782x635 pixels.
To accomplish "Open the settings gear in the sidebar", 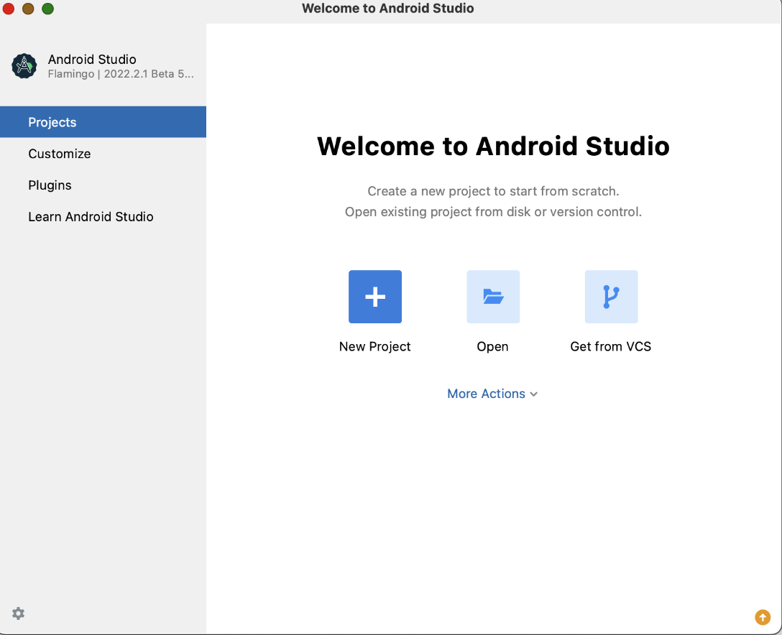I will point(19,613).
